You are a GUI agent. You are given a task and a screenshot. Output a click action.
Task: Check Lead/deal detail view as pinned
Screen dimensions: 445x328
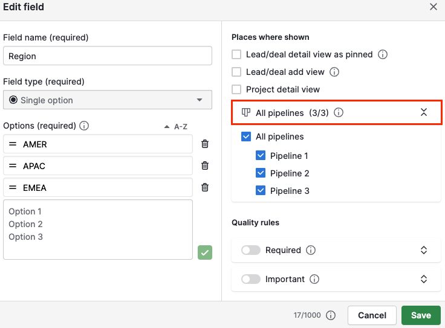point(236,54)
